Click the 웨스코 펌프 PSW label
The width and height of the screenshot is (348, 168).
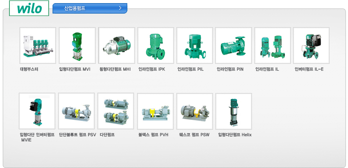coord(195,135)
